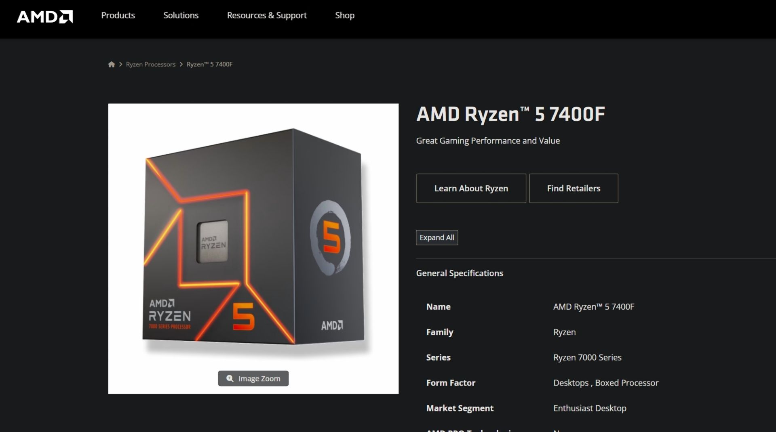Click the home icon in breadcrumb
This screenshot has width=776, height=432.
[x=112, y=64]
